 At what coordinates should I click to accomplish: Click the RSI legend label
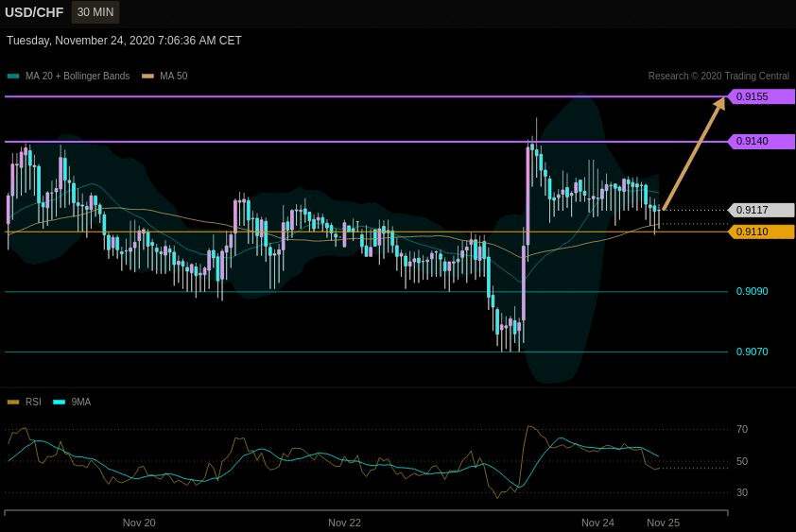click(33, 402)
